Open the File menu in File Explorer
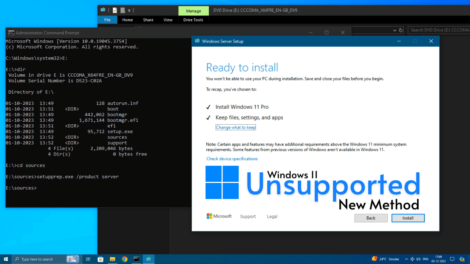This screenshot has height=264, width=470. (x=107, y=20)
